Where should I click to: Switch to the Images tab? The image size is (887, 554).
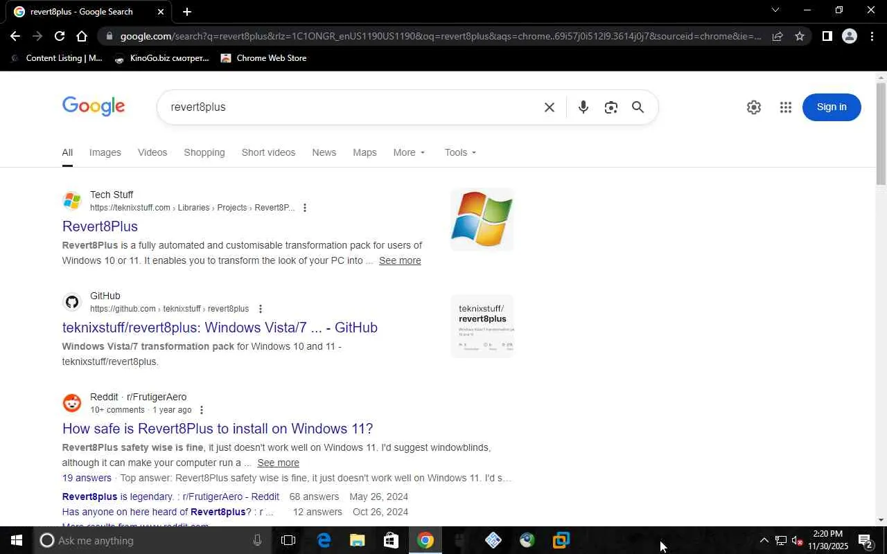coord(105,152)
